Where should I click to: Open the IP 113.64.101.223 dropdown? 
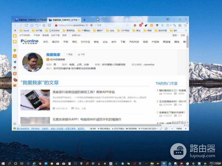[148, 129]
